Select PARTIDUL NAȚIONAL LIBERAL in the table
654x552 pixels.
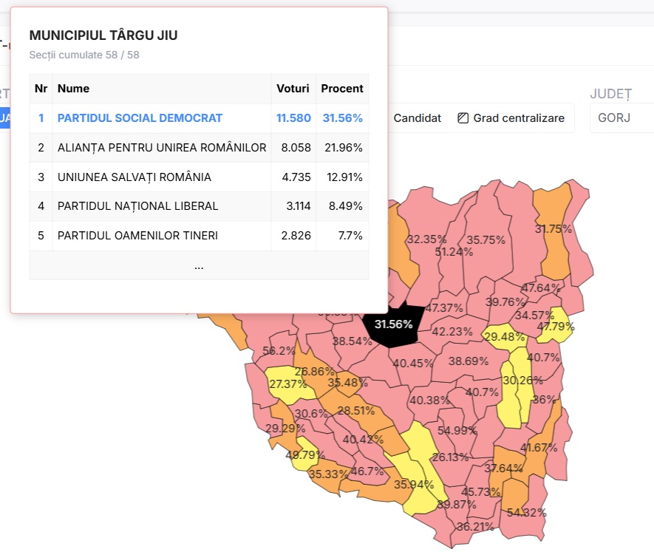pos(137,206)
